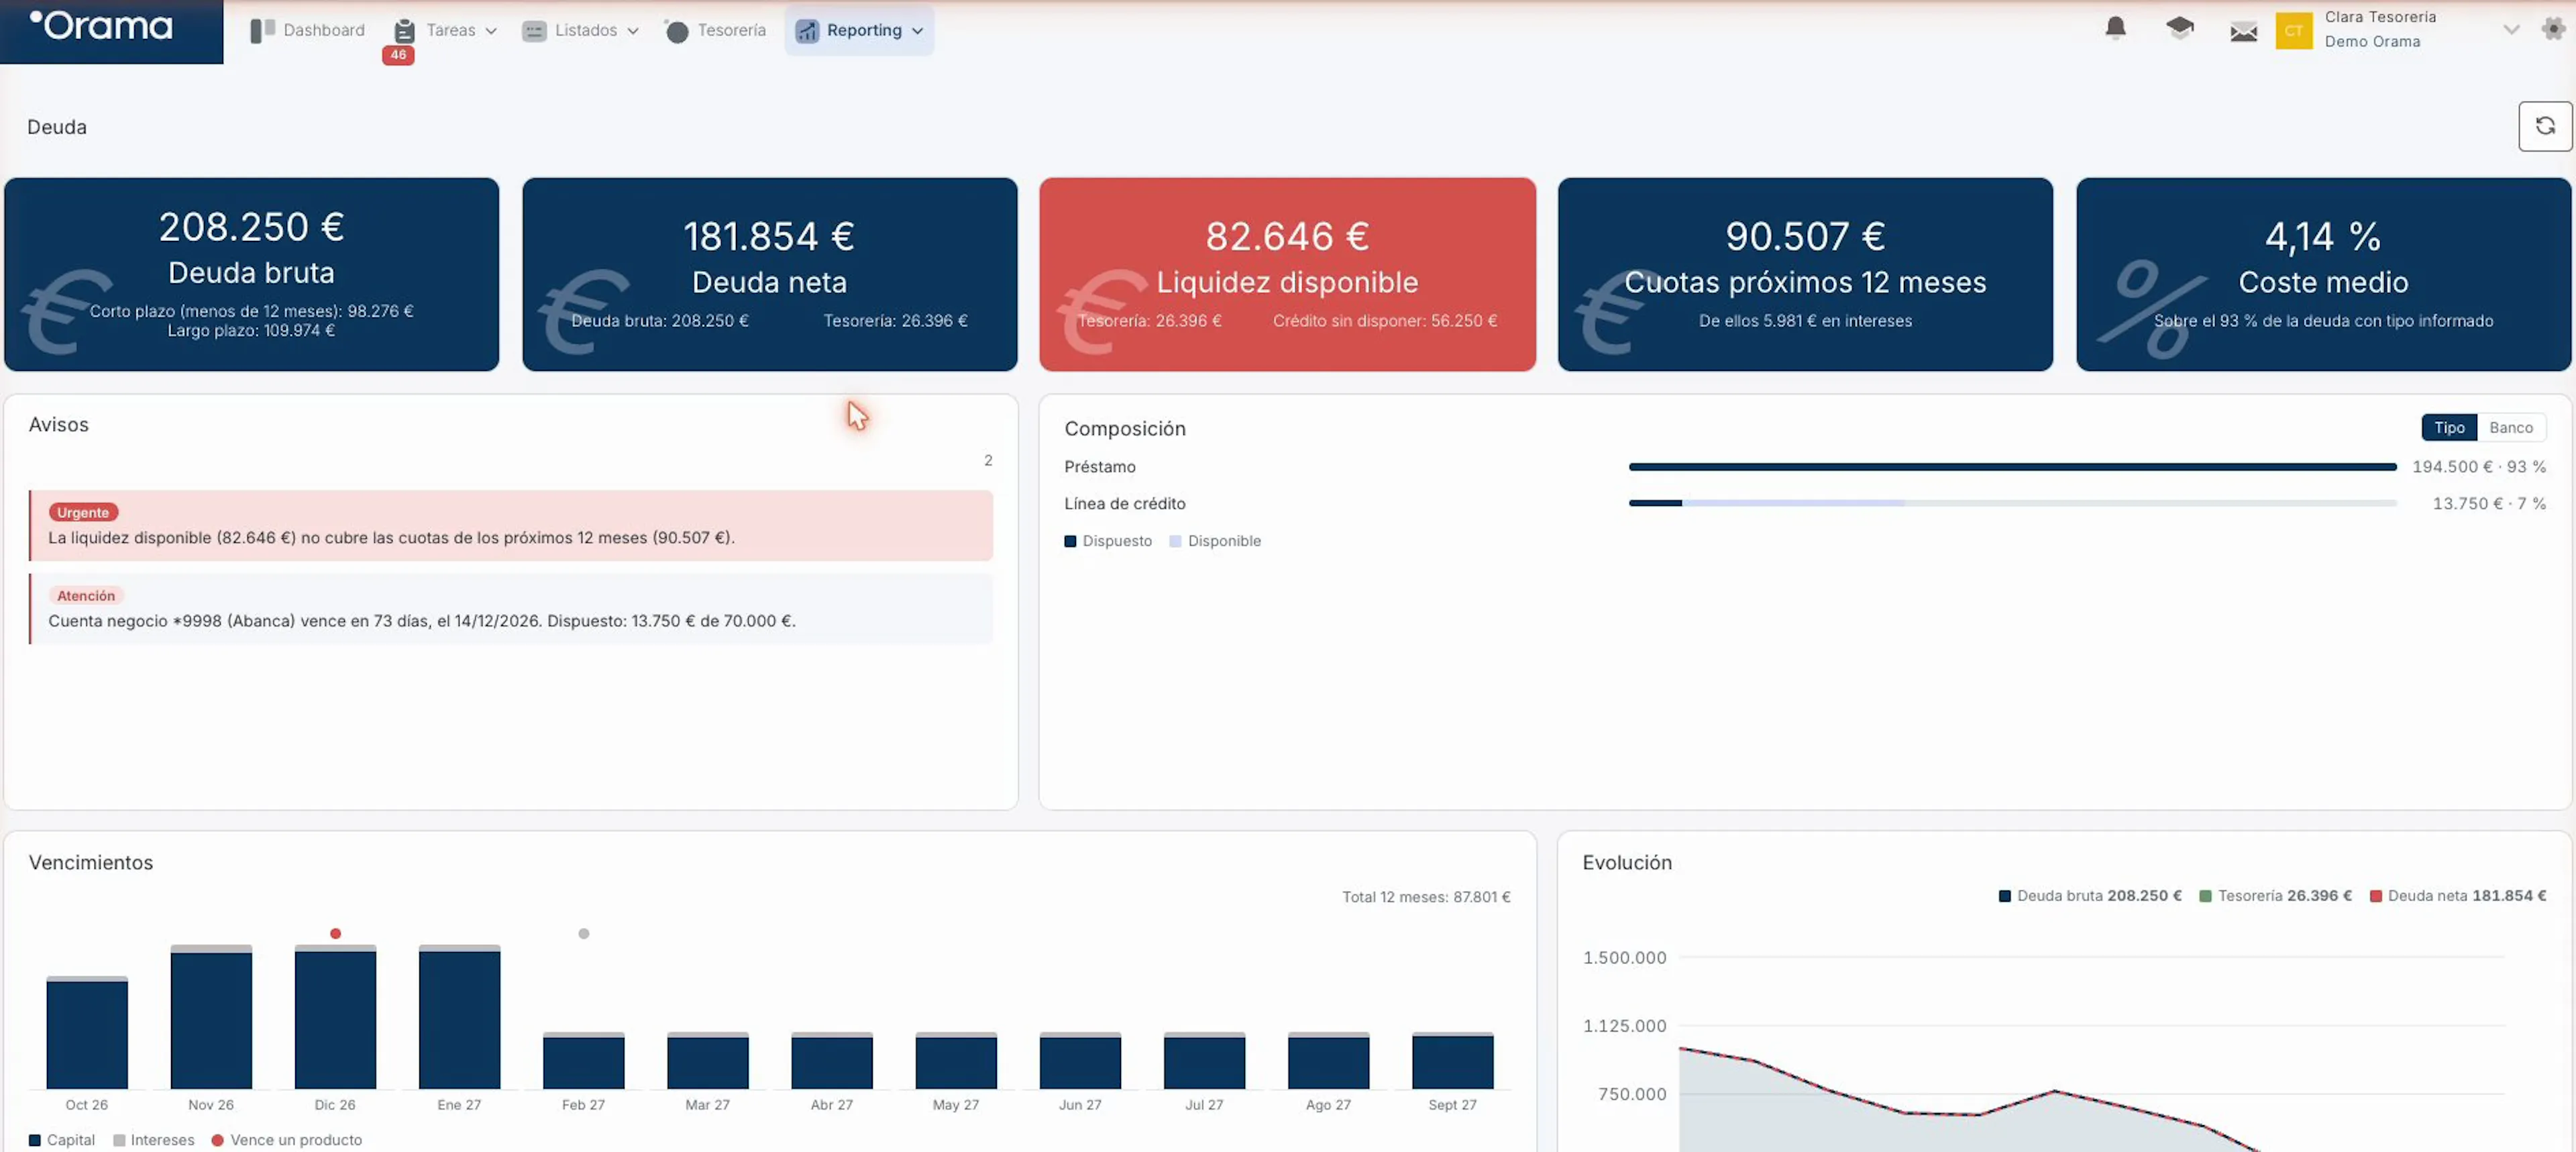2576x1152 pixels.
Task: Toggle Disponible legend in Composición
Action: pos(1215,541)
